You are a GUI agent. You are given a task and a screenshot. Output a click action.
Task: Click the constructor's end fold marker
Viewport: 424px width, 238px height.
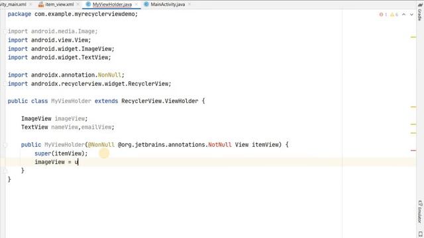coord(5,171)
